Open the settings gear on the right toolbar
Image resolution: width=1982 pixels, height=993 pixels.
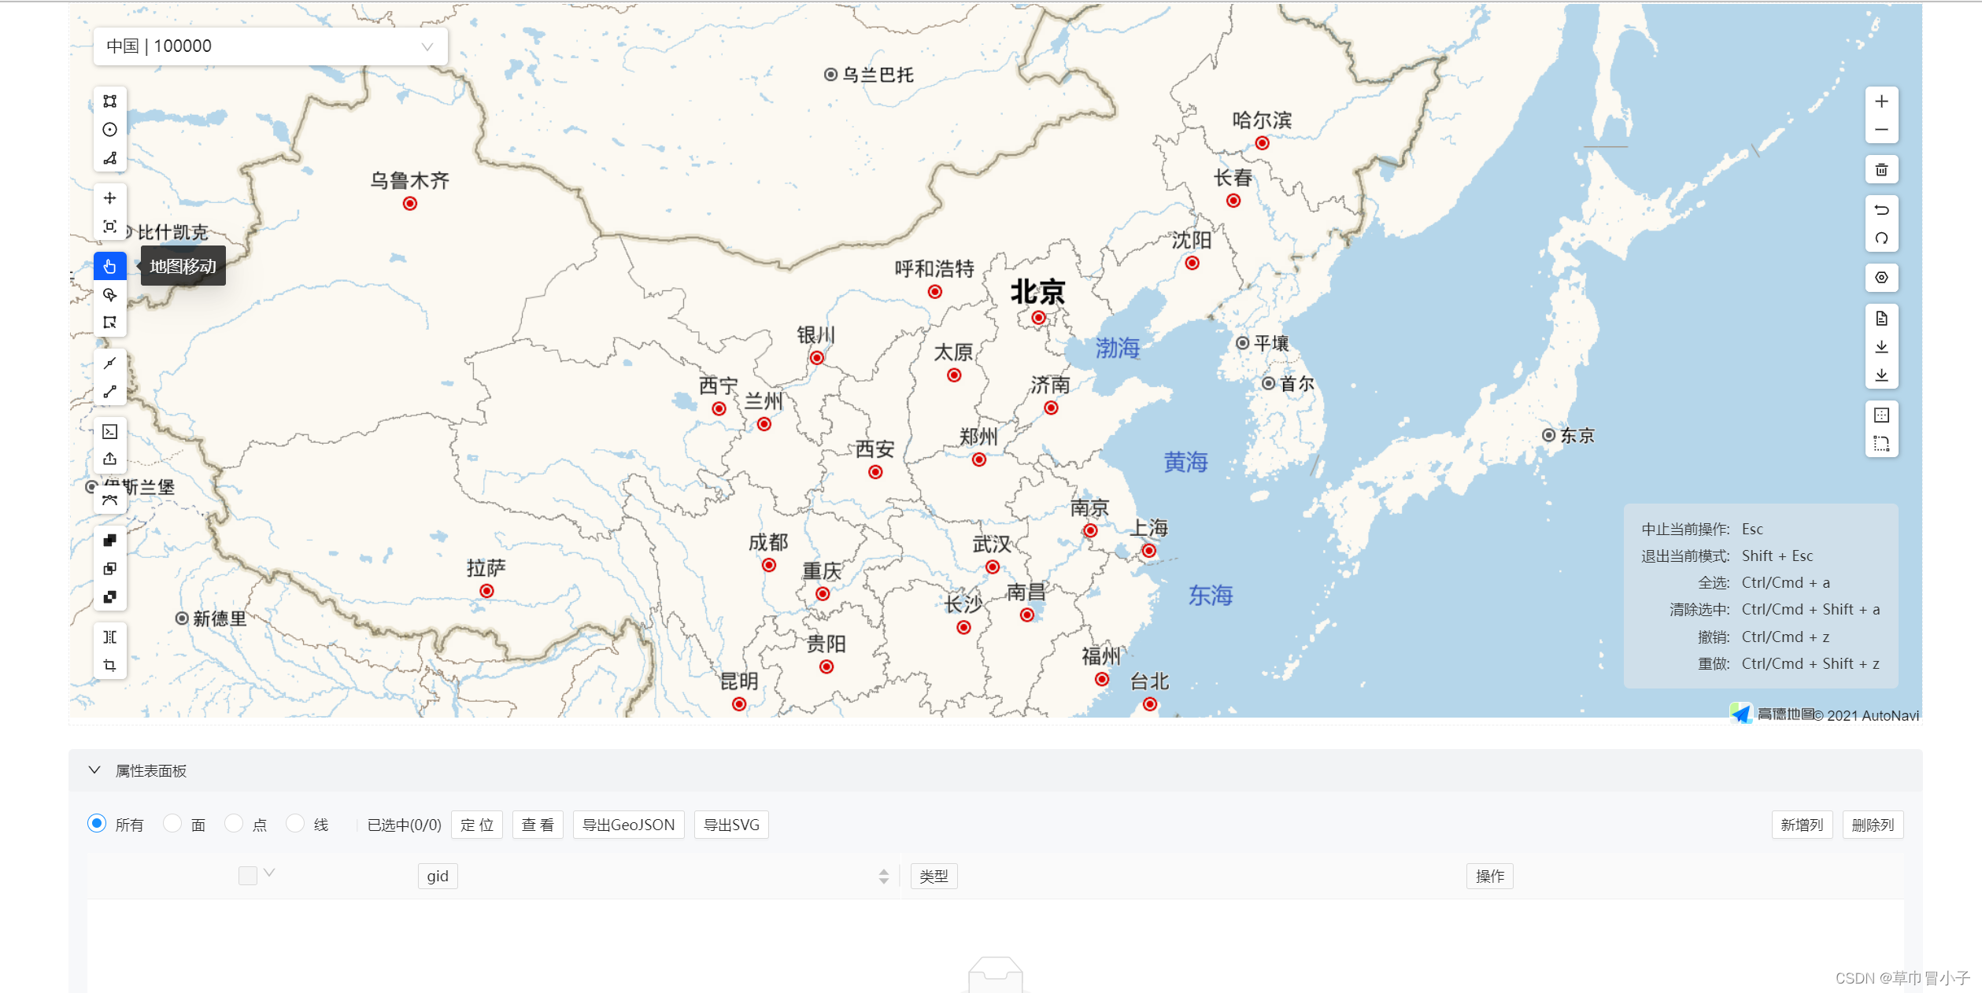[x=1881, y=277]
